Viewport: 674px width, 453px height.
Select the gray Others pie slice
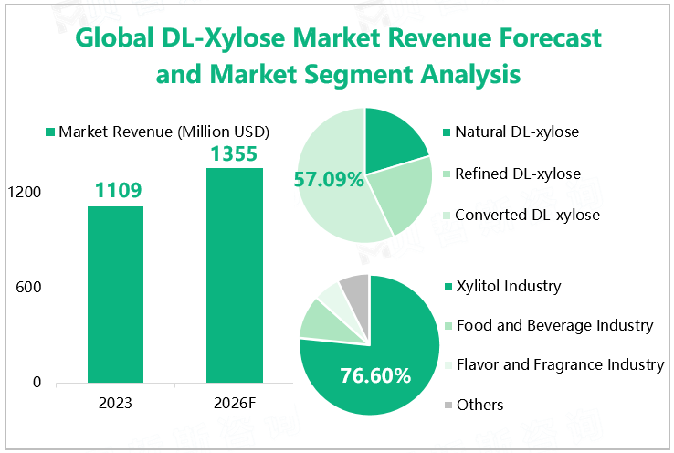click(x=356, y=290)
